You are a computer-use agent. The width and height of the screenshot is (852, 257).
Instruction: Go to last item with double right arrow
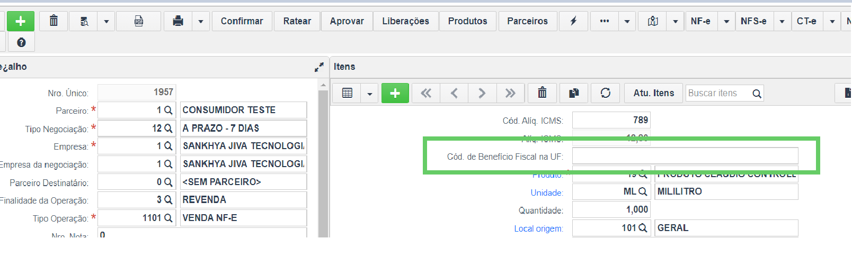pyautogui.click(x=510, y=93)
